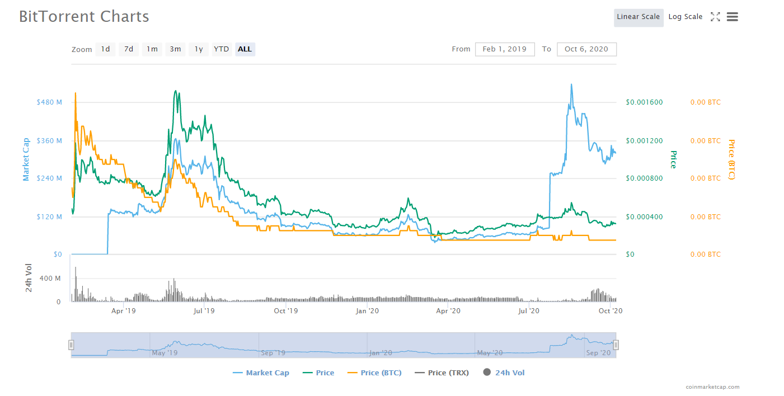Set zoom to 3m

point(175,49)
